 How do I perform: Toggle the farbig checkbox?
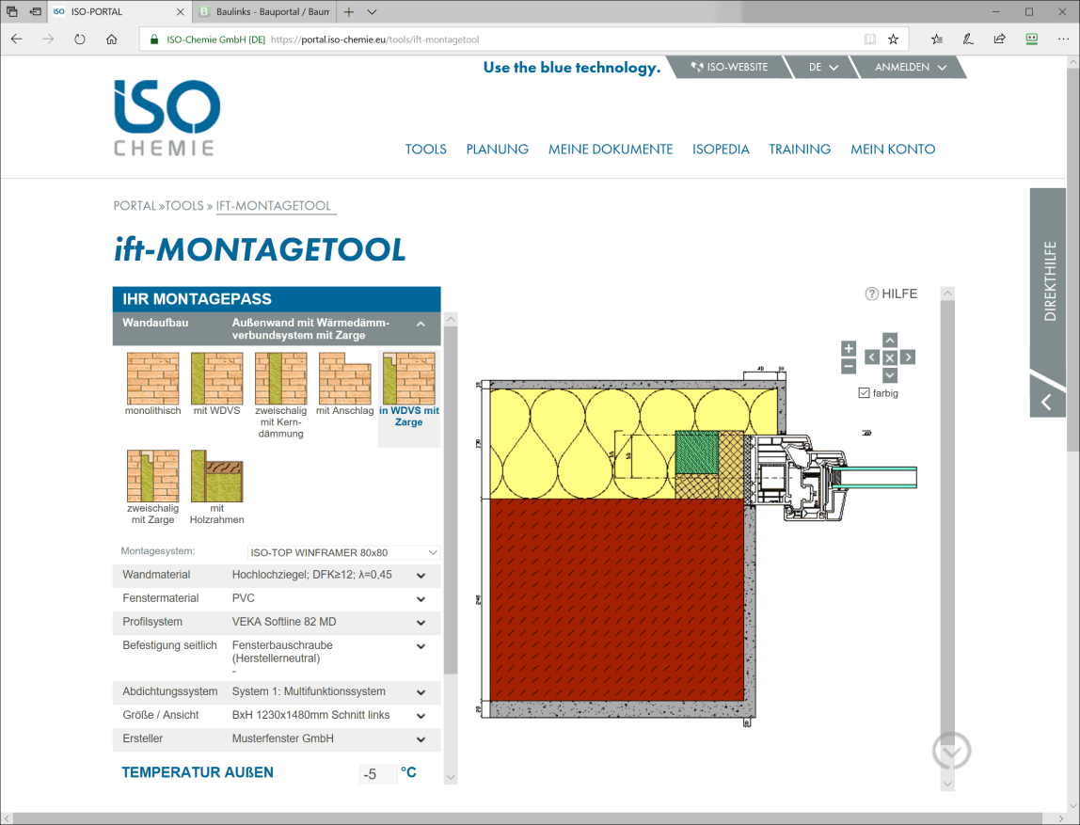point(864,393)
